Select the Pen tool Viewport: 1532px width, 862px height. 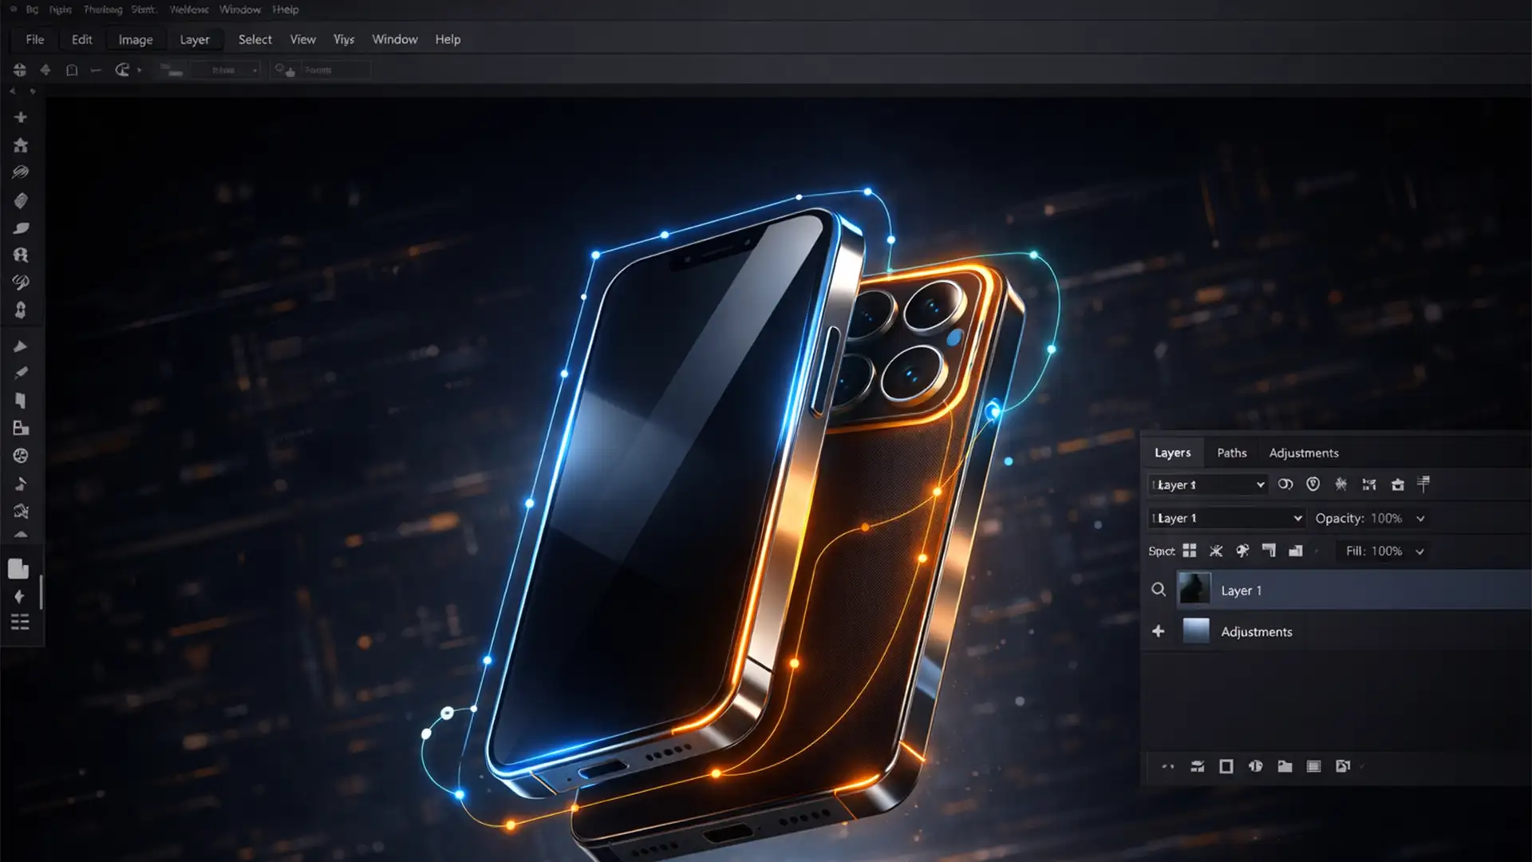pyautogui.click(x=21, y=346)
